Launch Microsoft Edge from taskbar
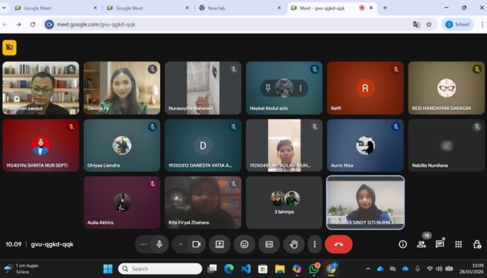 (229, 269)
